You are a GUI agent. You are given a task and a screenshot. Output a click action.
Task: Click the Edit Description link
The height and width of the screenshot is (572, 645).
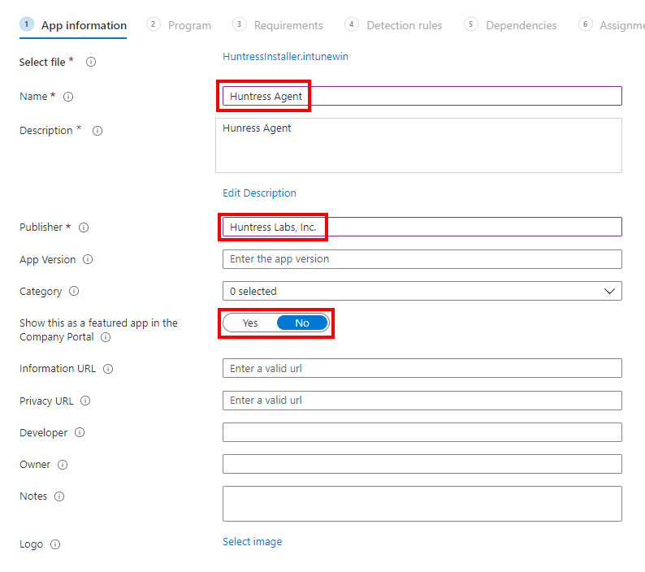[259, 193]
